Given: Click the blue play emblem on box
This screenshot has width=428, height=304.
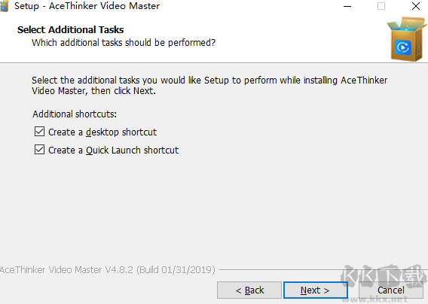Looking at the screenshot, I should coord(402,47).
